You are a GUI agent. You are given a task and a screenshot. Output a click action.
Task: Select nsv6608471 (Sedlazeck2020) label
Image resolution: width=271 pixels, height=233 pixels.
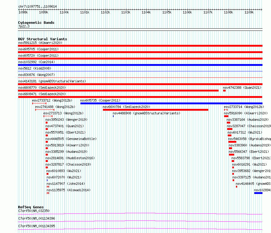click(42, 94)
